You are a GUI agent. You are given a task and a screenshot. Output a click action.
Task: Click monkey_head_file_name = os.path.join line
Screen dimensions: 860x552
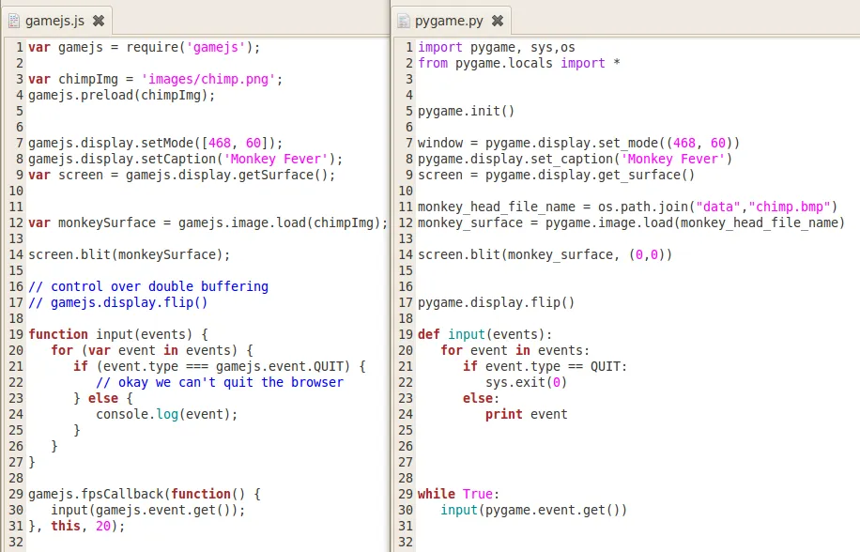coord(627,207)
